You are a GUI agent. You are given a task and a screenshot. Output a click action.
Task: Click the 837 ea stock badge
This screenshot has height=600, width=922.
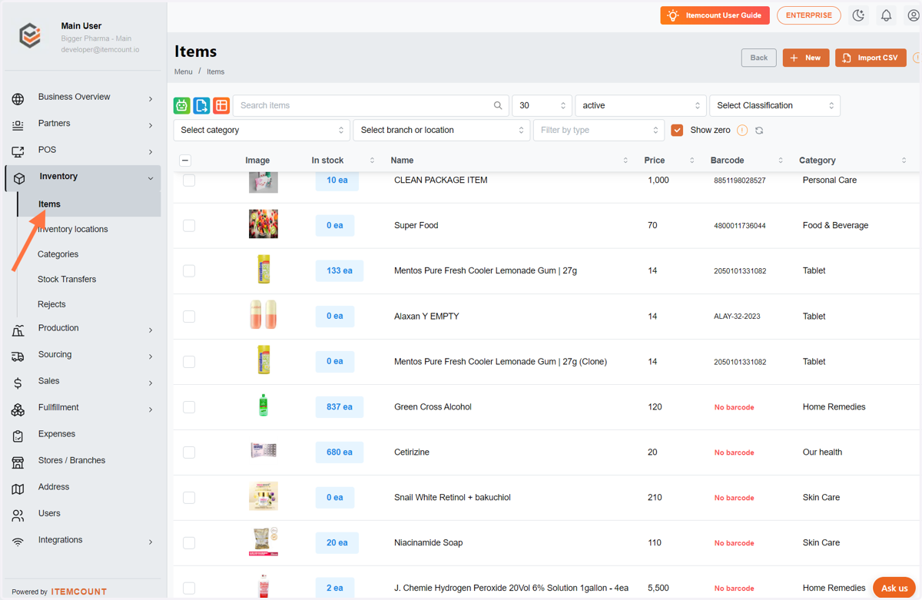(x=339, y=407)
